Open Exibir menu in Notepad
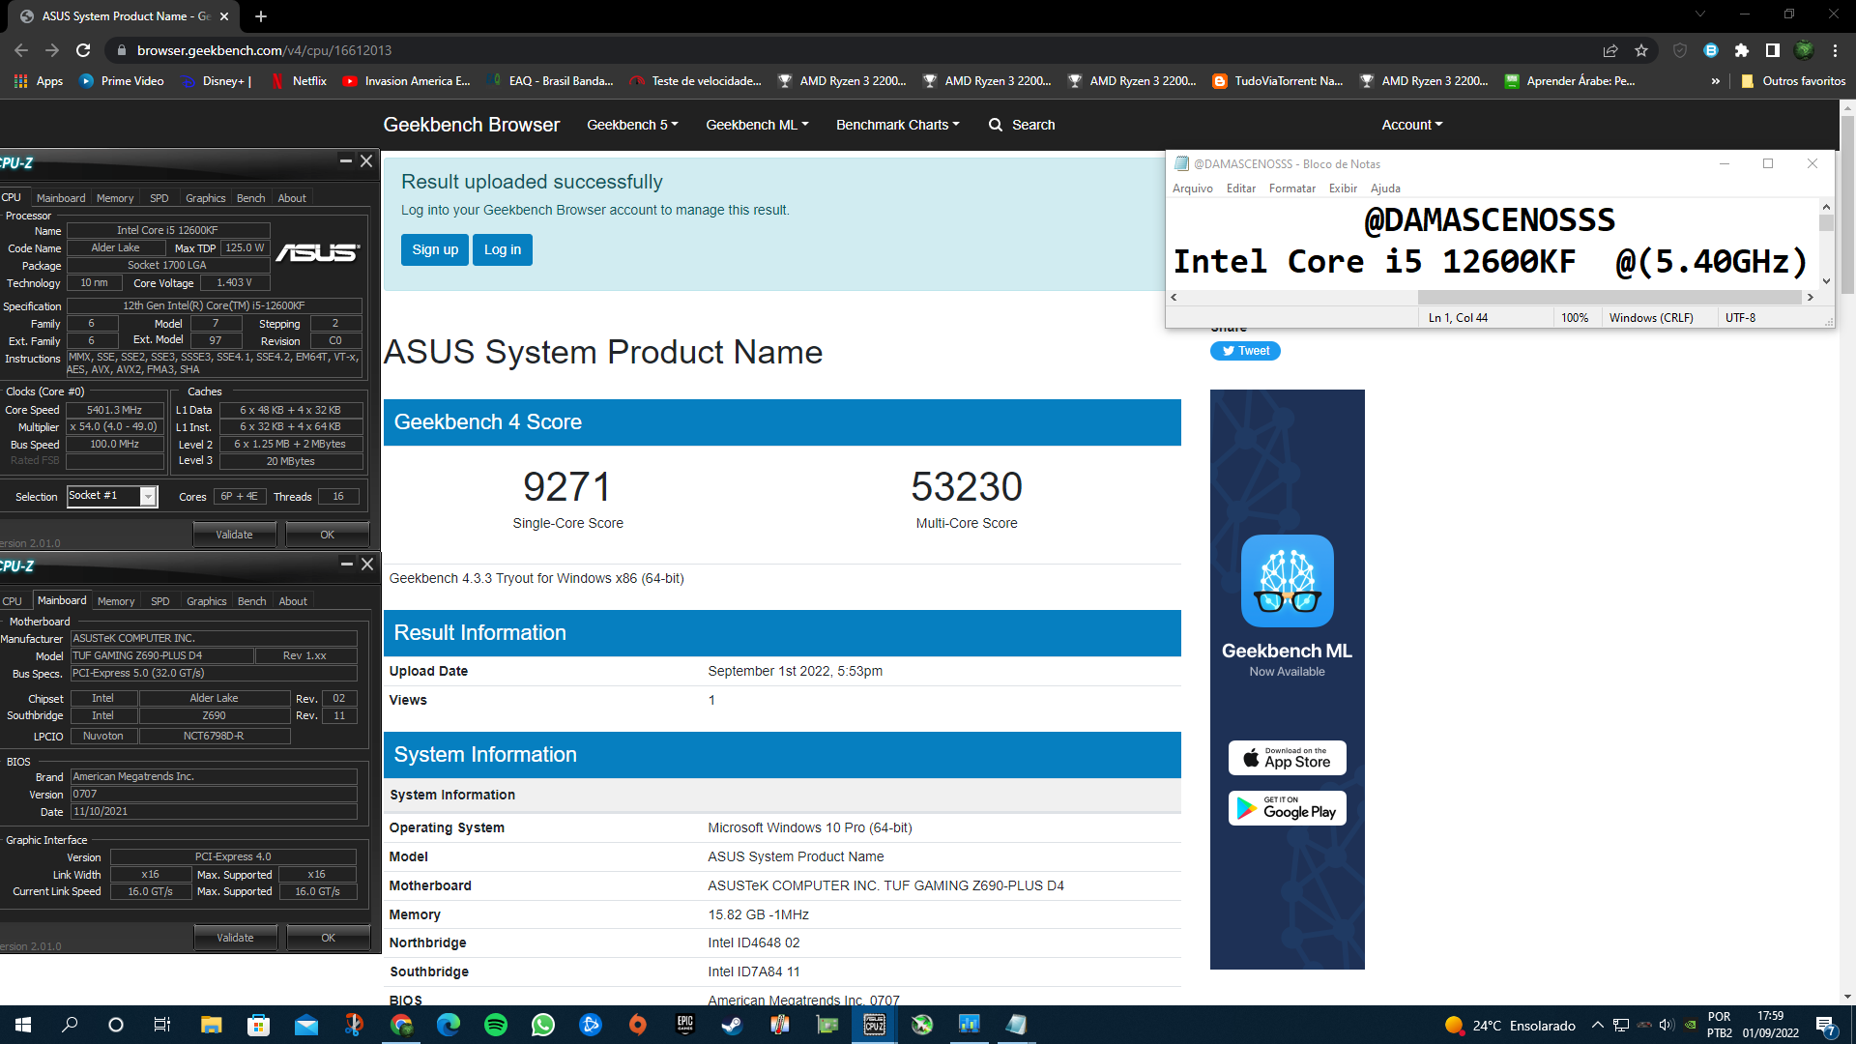This screenshot has height=1044, width=1856. pos(1343,188)
